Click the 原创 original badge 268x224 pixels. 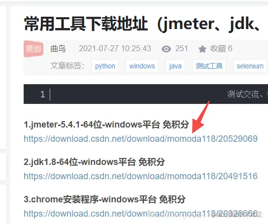[33, 49]
